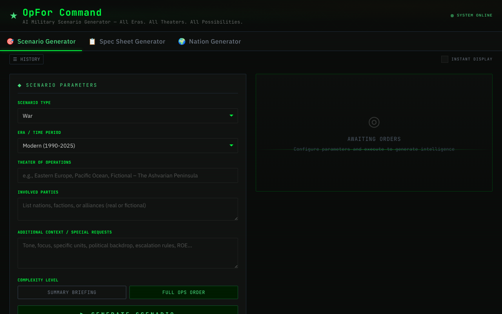Open the HISTORY panel
The width and height of the screenshot is (502, 314).
click(x=26, y=59)
